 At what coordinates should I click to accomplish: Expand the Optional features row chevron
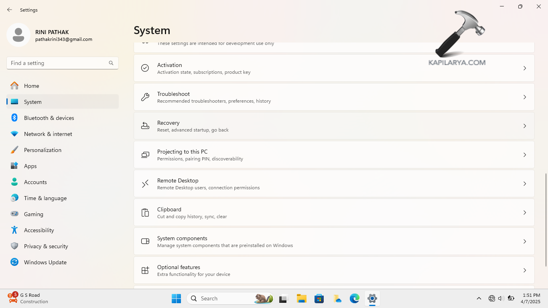(x=524, y=270)
